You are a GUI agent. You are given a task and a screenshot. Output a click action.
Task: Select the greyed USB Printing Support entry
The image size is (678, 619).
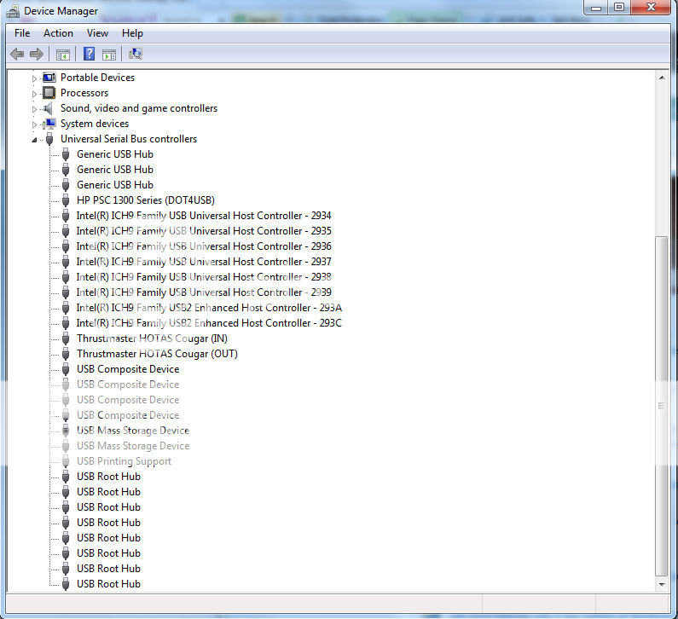point(124,461)
